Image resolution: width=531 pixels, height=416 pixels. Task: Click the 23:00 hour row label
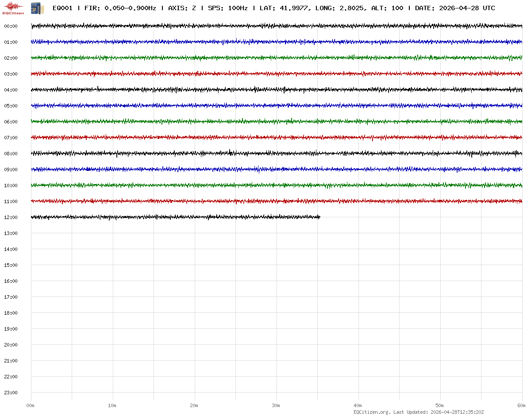(11, 393)
